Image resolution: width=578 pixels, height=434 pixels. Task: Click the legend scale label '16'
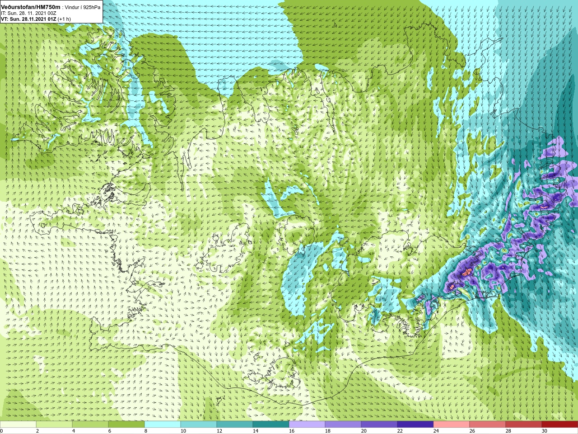click(293, 431)
